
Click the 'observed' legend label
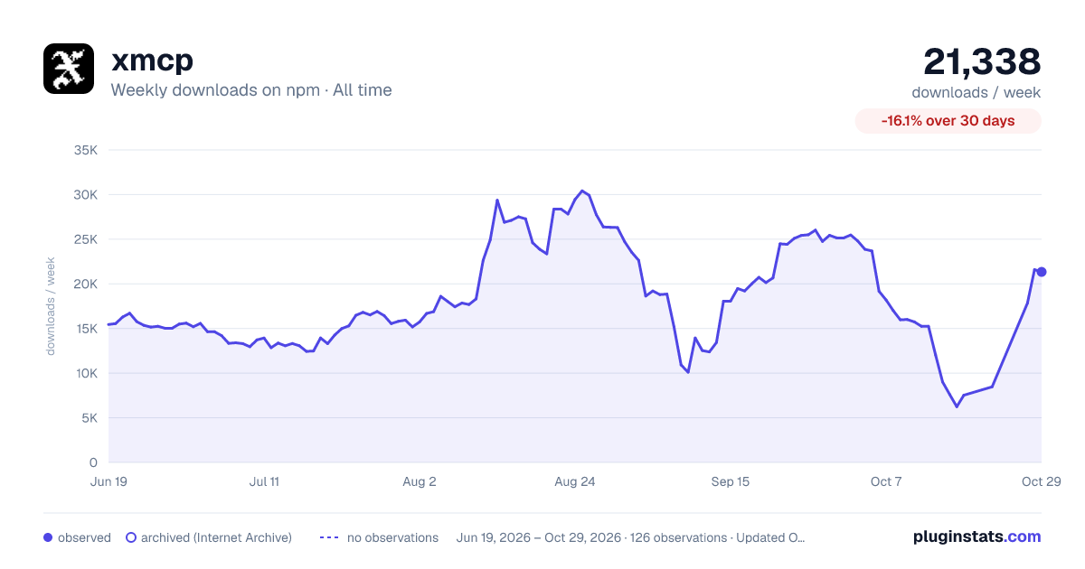click(84, 537)
